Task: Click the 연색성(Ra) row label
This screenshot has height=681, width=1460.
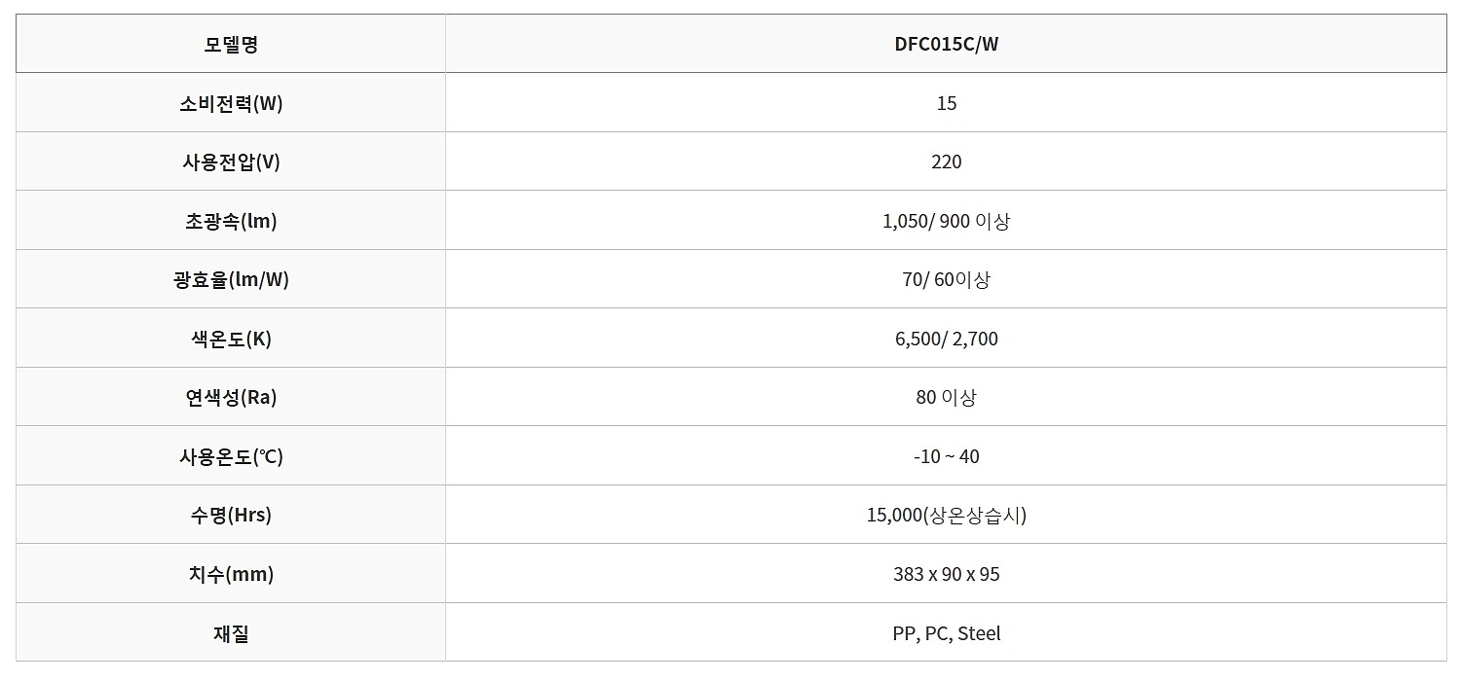Action: [231, 397]
